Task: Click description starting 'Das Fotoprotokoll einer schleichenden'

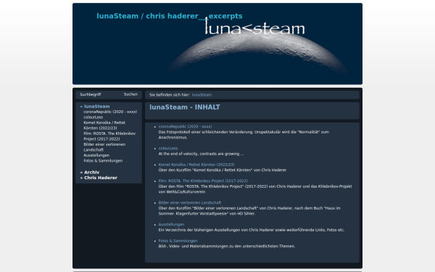Action: [244, 135]
